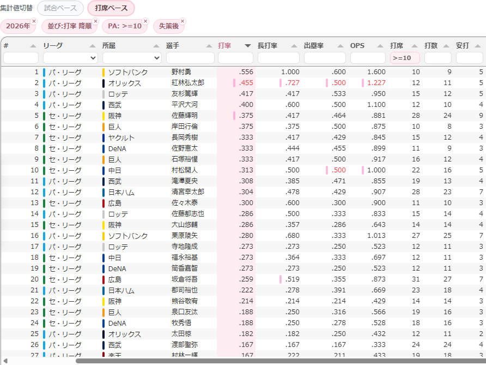Select player 長岡秀樹
486x365 pixels.
185,137
